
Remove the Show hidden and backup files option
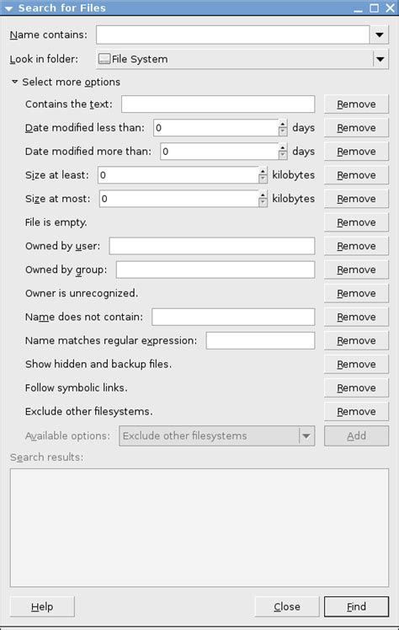coord(356,365)
